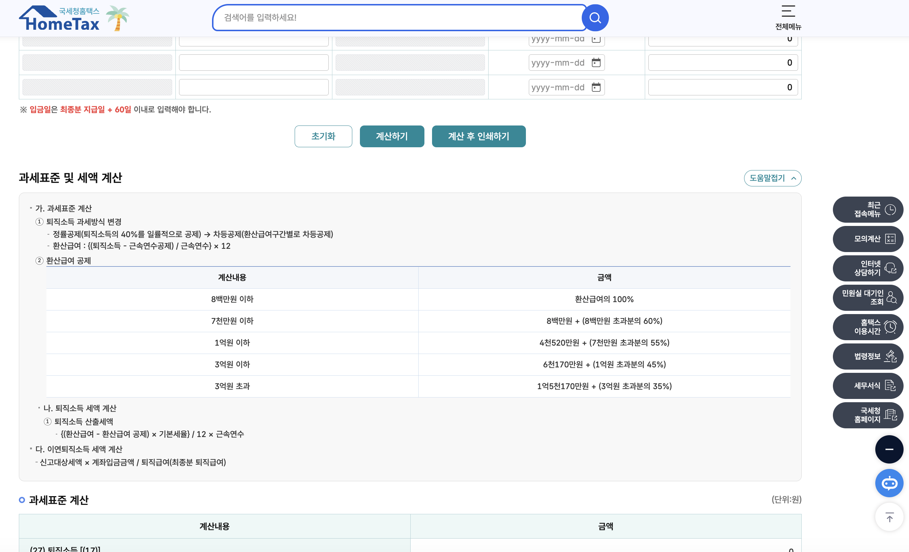Open 국세청 홈페이지 side shortcut
Image resolution: width=909 pixels, height=552 pixels.
pos(868,415)
